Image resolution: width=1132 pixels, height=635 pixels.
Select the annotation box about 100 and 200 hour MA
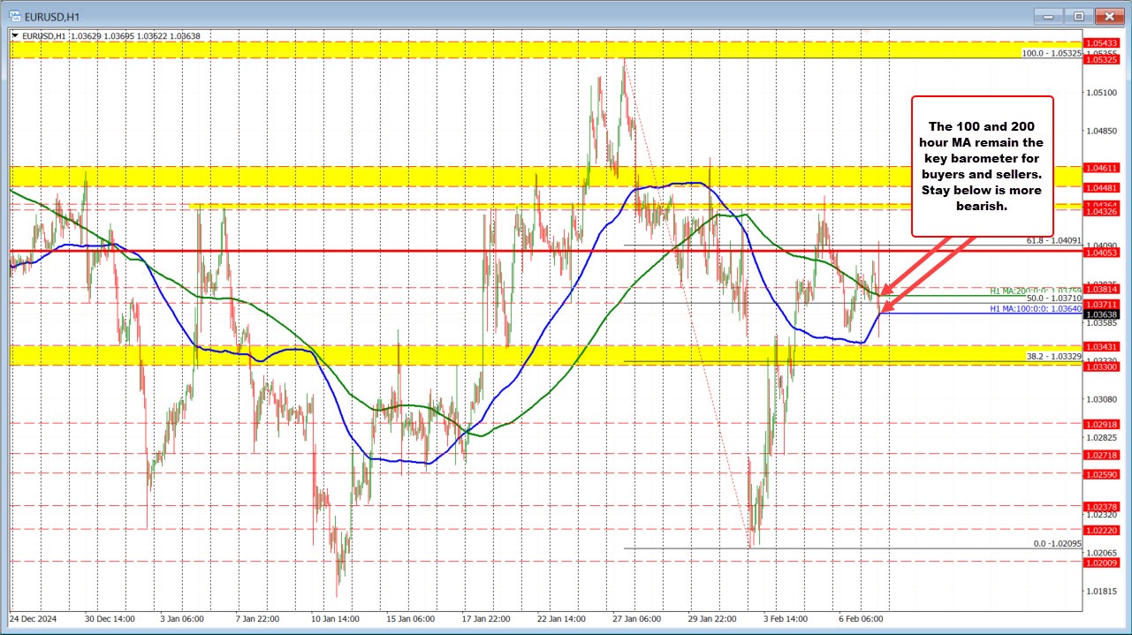pyautogui.click(x=982, y=164)
